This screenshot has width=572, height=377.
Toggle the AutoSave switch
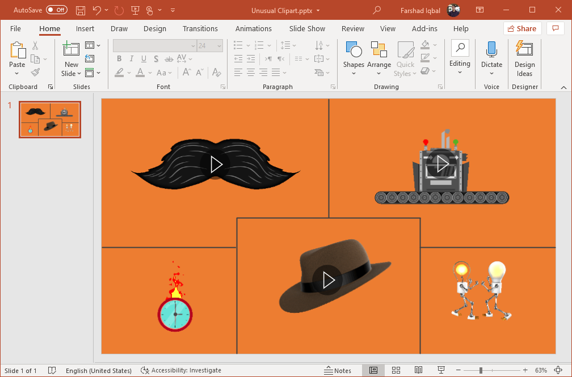pyautogui.click(x=56, y=10)
